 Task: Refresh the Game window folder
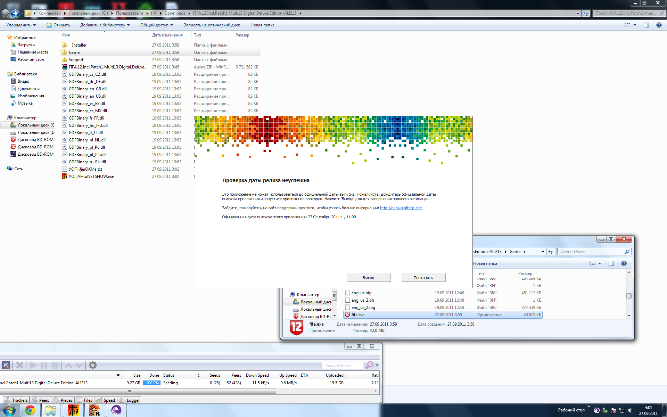551,252
